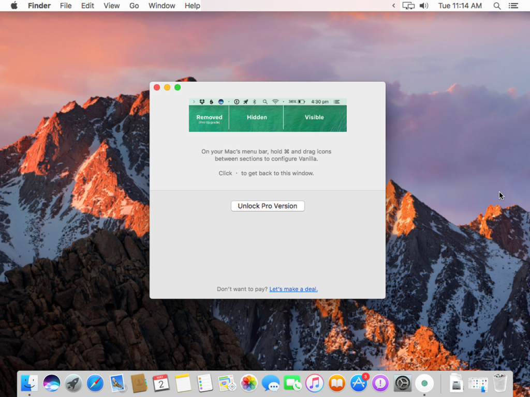Click the chevron in the Removed section preview
This screenshot has height=397, width=530.
click(x=194, y=102)
